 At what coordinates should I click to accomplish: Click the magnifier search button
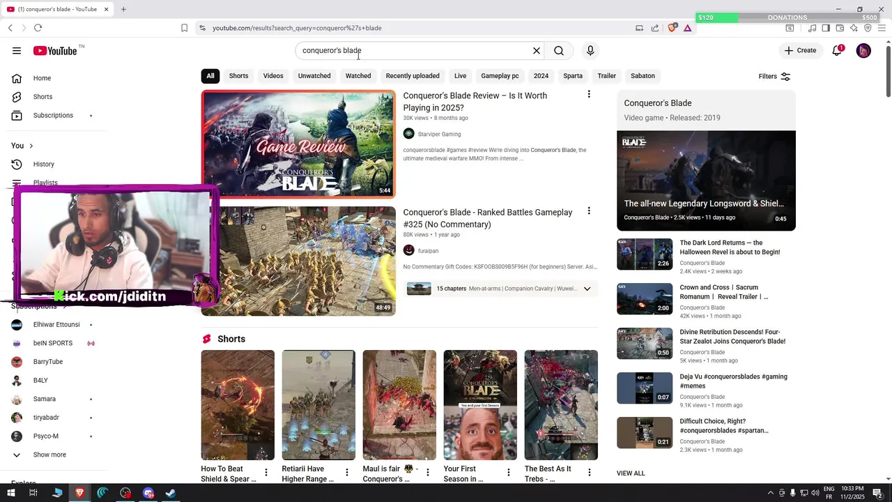[x=559, y=50]
